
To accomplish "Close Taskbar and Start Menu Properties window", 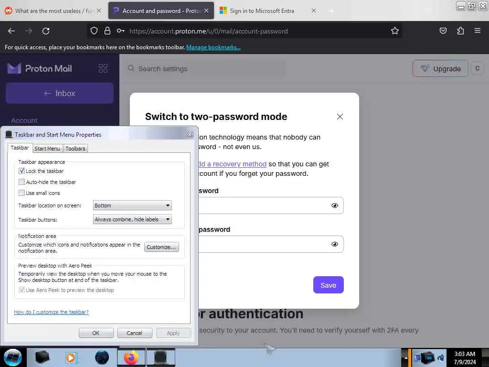I will (190, 134).
